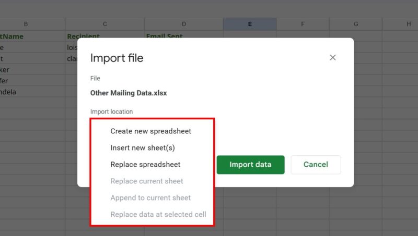
Task: Click the cell containing 'ndela'
Action: (x=32, y=92)
